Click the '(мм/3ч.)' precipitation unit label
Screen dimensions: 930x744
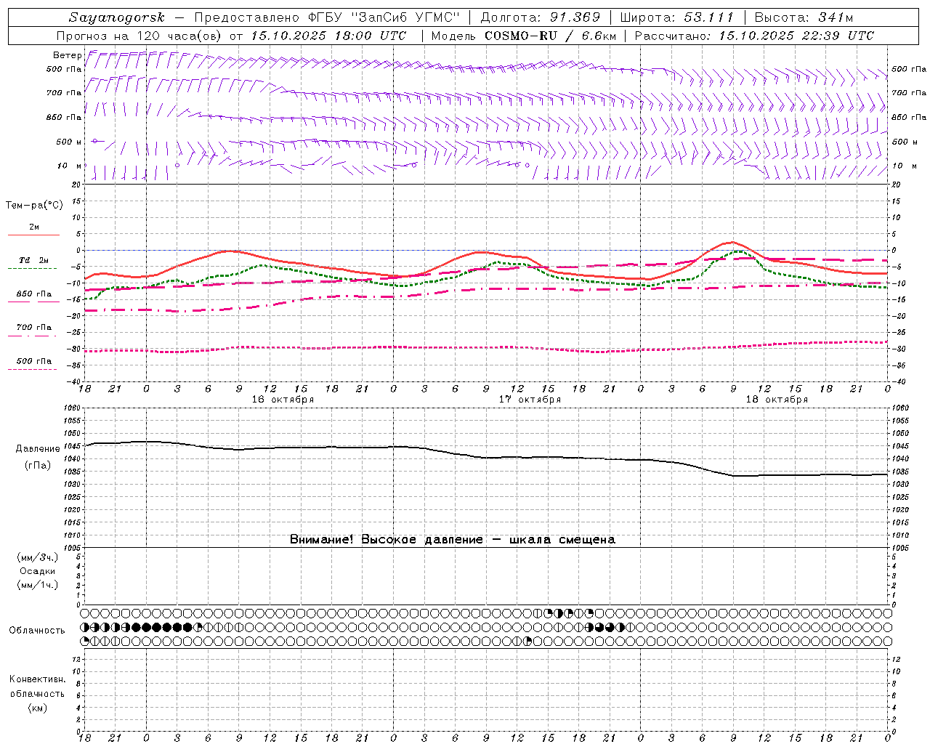pyautogui.click(x=38, y=557)
